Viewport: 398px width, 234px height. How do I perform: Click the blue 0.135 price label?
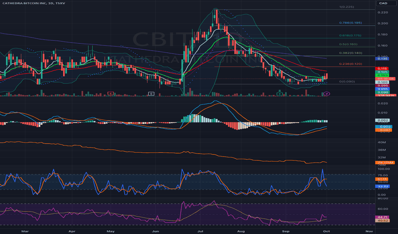382,59
